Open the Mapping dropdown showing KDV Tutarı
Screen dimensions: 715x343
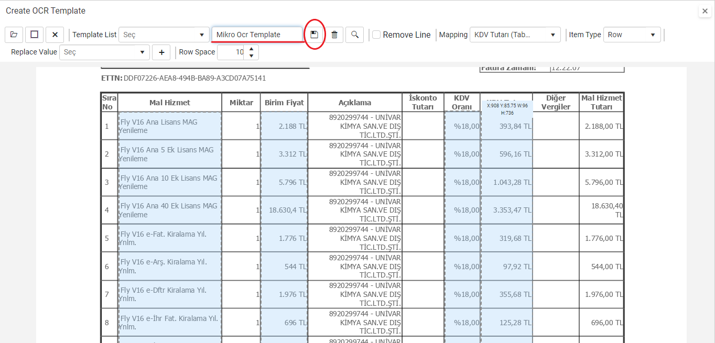click(x=515, y=35)
